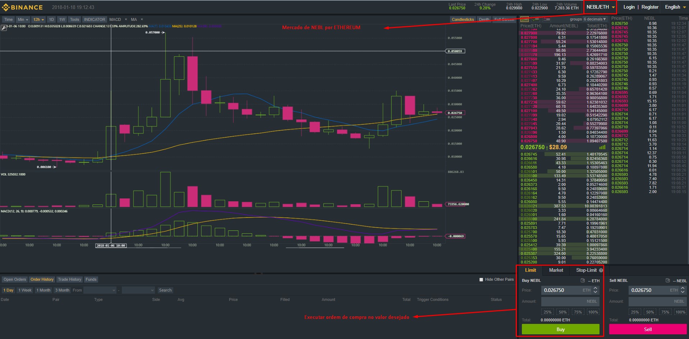Click the Sell NEBL amount field
Viewport: 689px width, 339px height.
tap(657, 301)
